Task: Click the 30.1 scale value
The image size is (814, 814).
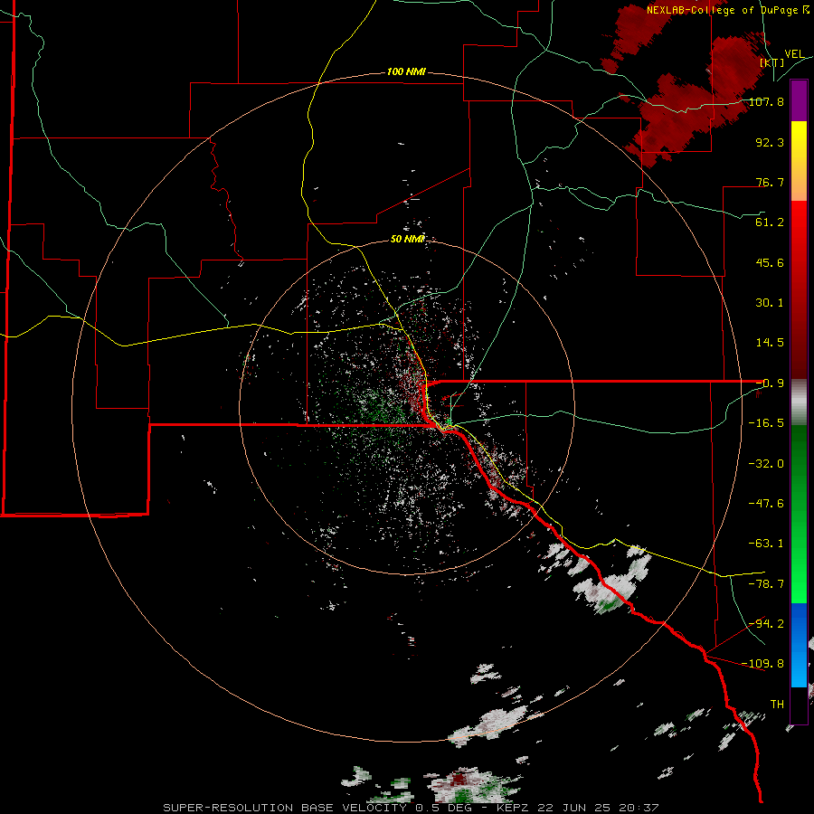Action: coord(770,303)
